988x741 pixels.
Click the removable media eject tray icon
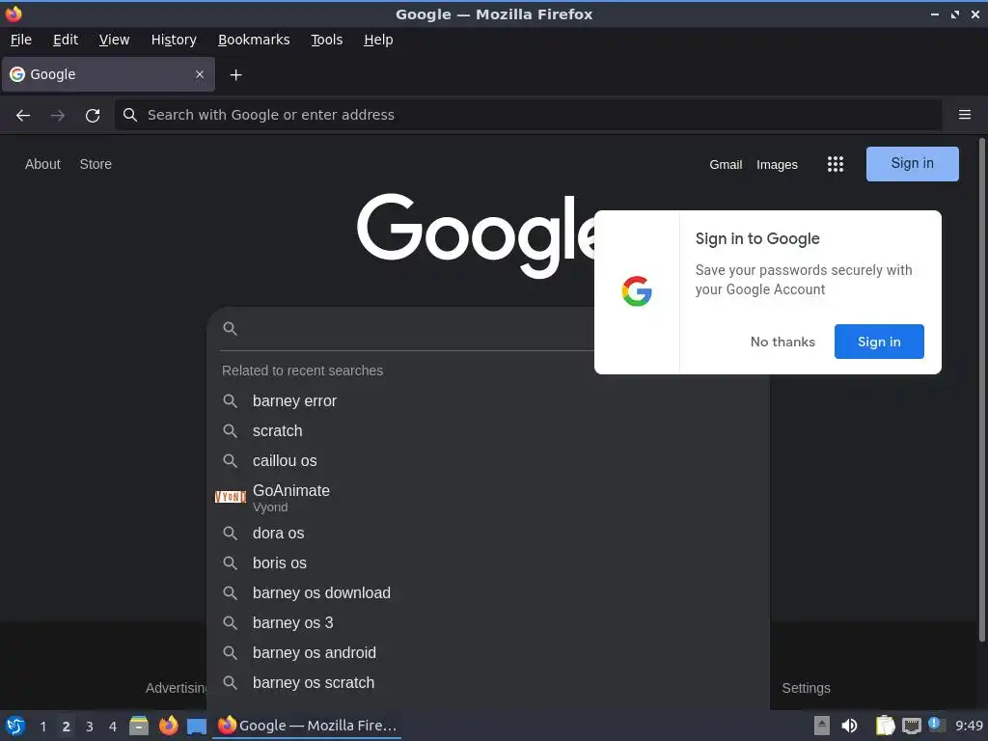click(x=822, y=726)
